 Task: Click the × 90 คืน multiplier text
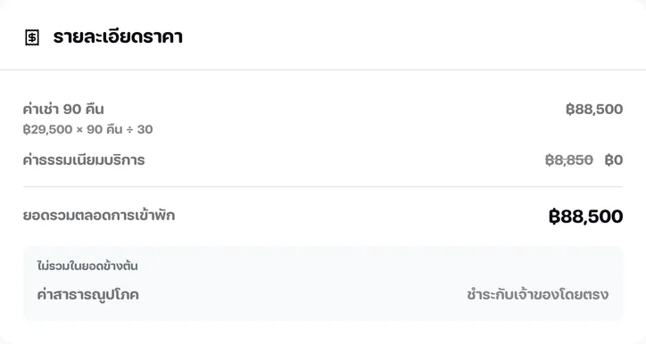tap(99, 129)
